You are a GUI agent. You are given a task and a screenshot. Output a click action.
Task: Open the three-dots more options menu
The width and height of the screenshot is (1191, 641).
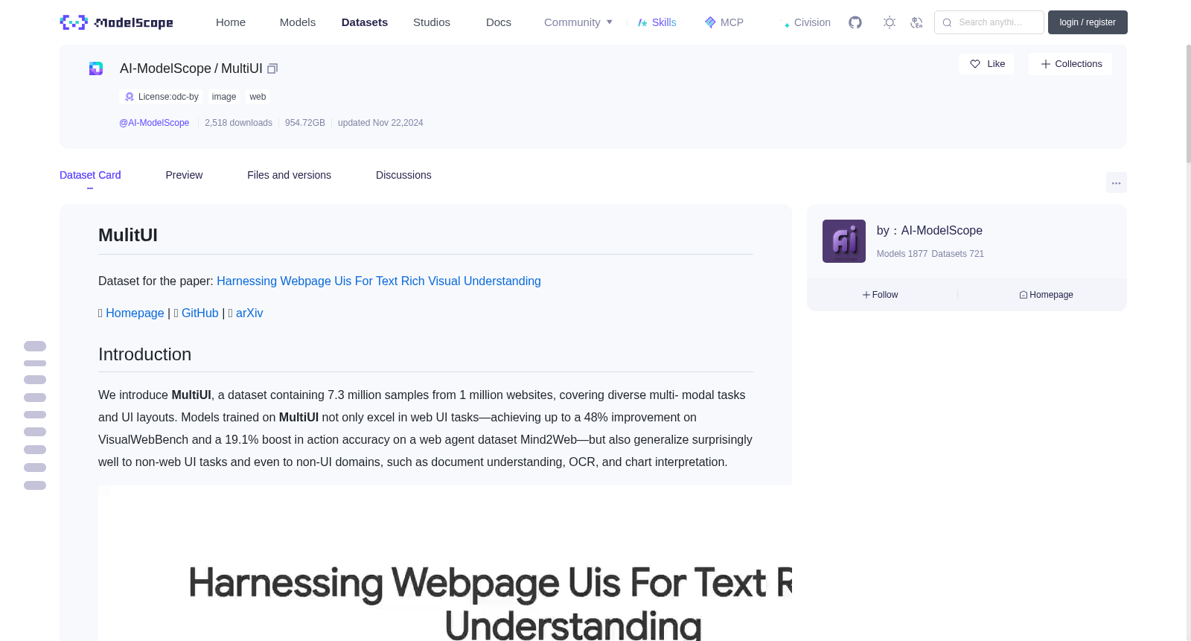[1116, 182]
